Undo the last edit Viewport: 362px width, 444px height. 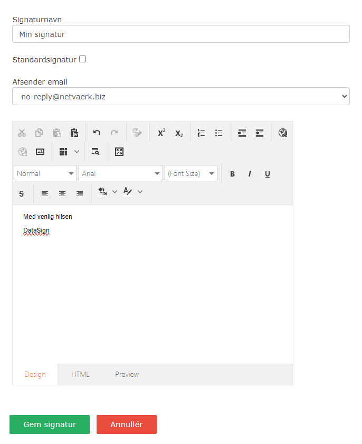(x=97, y=133)
